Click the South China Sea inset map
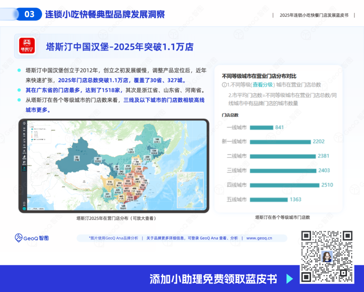 pos(190,190)
